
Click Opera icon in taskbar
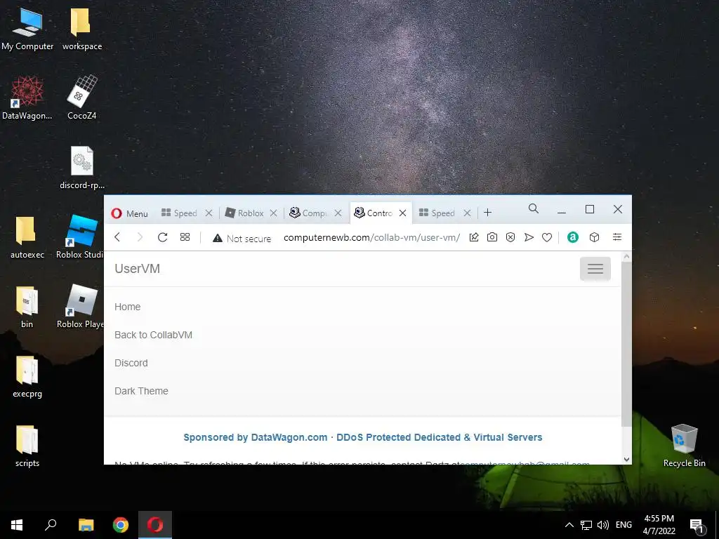pyautogui.click(x=155, y=525)
